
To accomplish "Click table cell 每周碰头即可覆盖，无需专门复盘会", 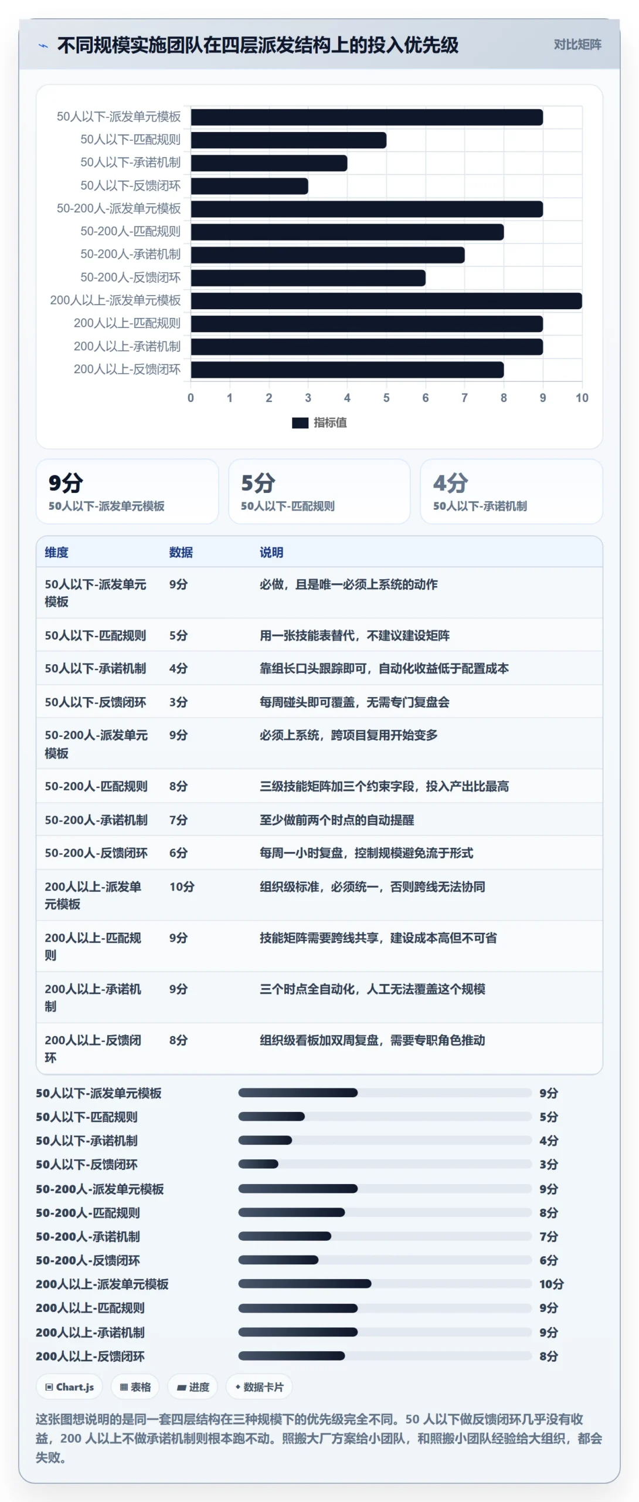I will 355,702.
